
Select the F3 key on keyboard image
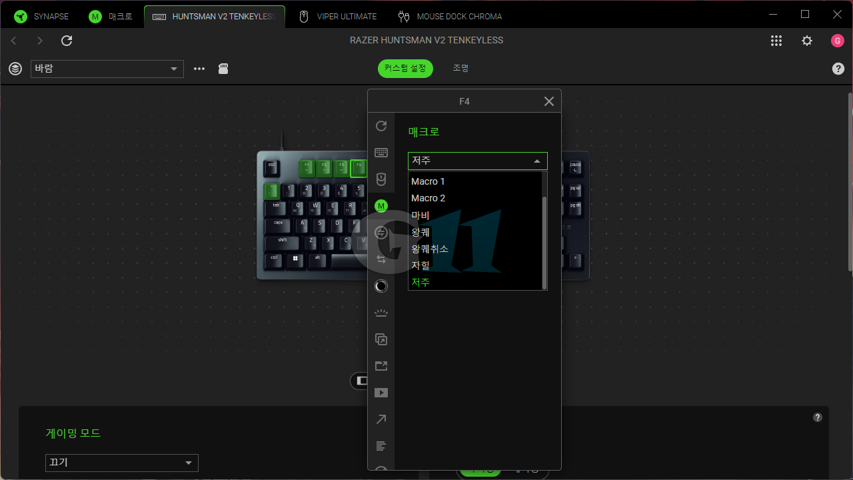click(341, 168)
